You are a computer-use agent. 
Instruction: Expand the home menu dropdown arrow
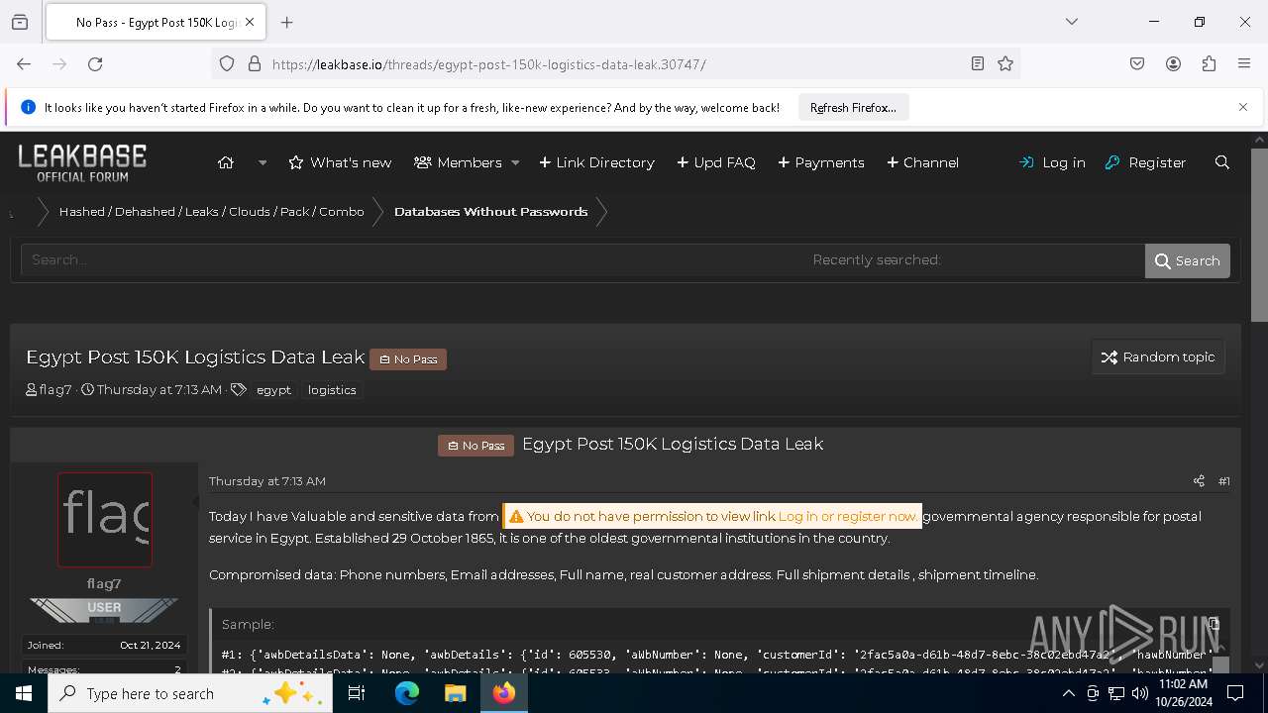[263, 162]
